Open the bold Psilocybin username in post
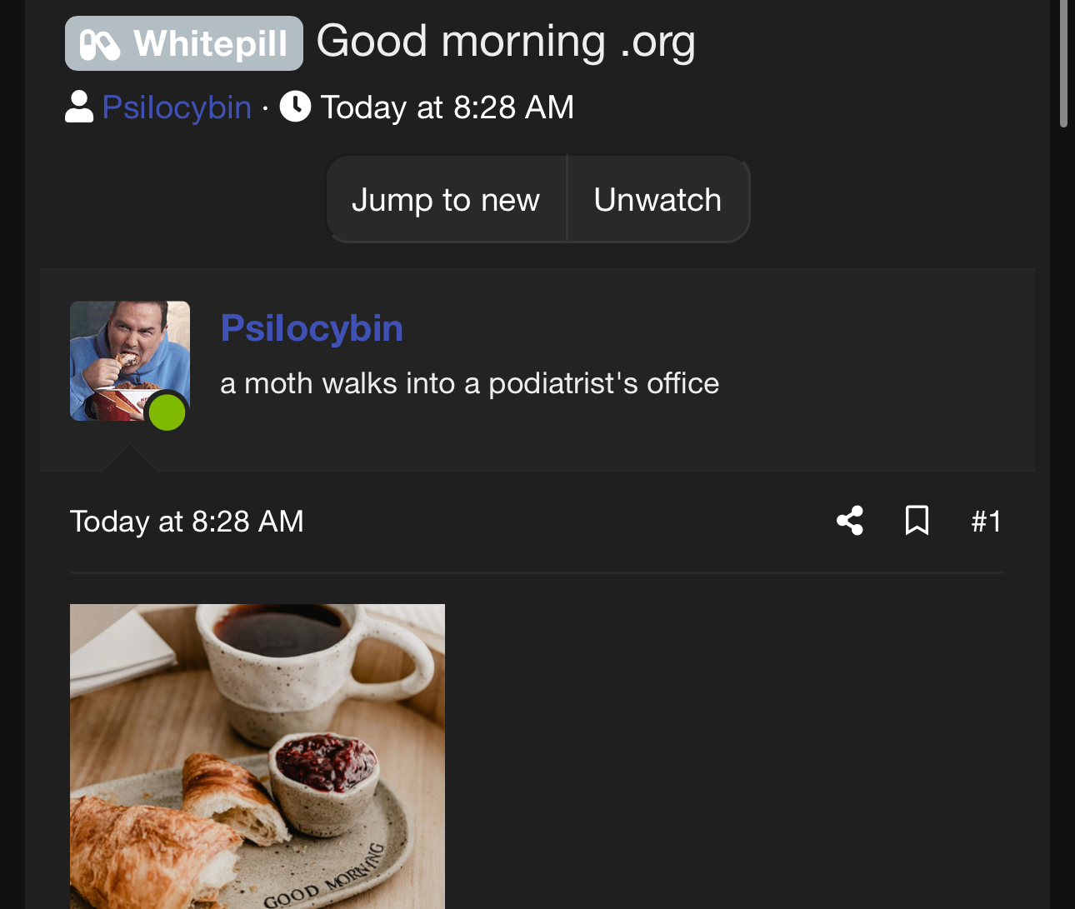Screen dimensions: 1075x909 click(312, 328)
